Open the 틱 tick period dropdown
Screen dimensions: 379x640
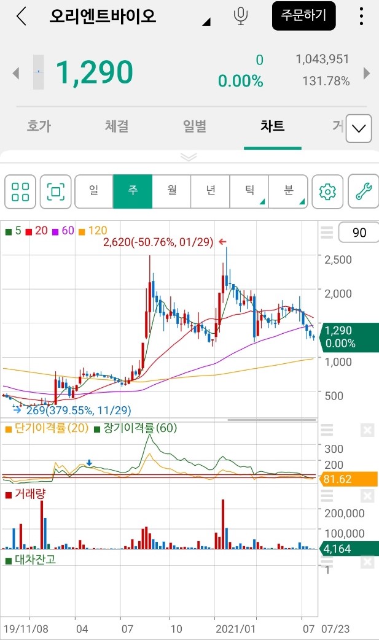coord(249,191)
